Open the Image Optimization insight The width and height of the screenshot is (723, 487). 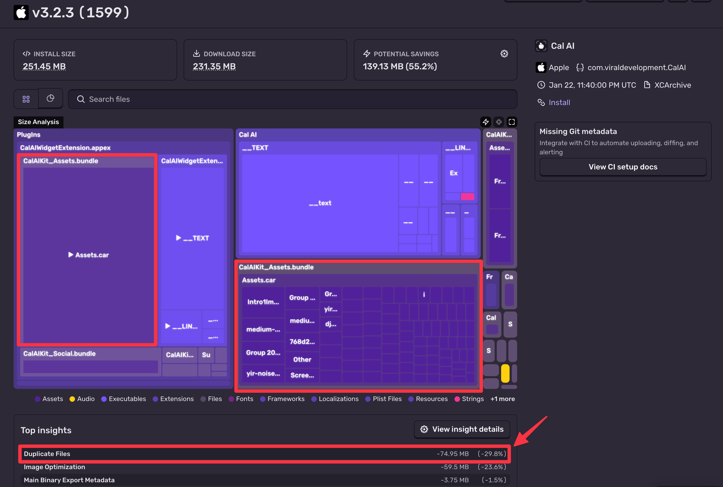point(54,467)
